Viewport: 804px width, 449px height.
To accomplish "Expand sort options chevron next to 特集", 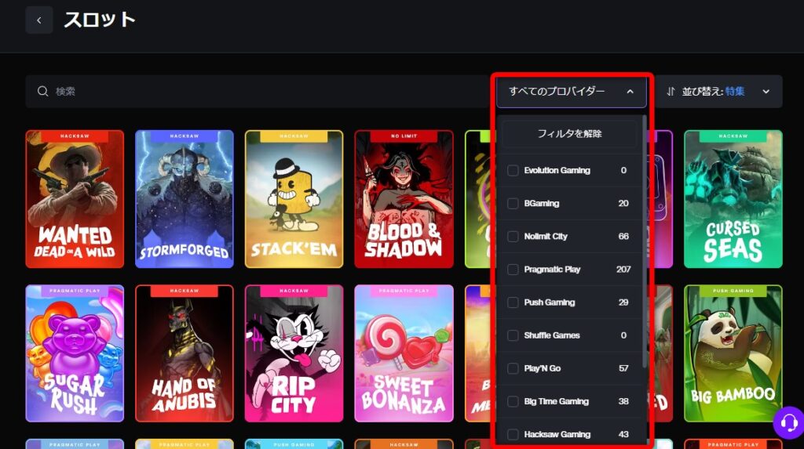I will coord(766,92).
